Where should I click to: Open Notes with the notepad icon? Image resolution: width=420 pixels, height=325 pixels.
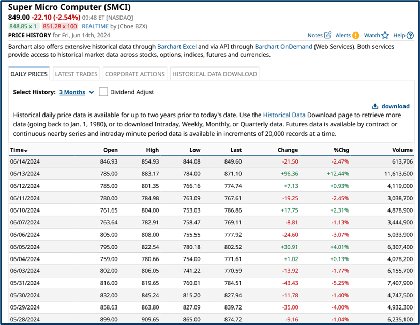(327, 35)
